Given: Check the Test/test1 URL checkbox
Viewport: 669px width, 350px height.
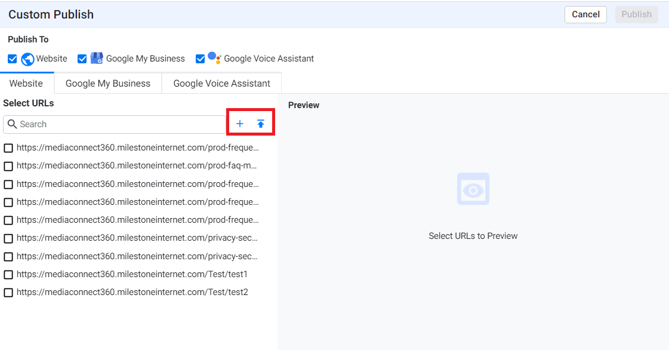Looking at the screenshot, I should click(x=8, y=274).
